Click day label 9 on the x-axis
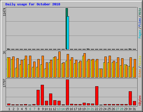Screen dimensions: 143x112 [43, 109]
